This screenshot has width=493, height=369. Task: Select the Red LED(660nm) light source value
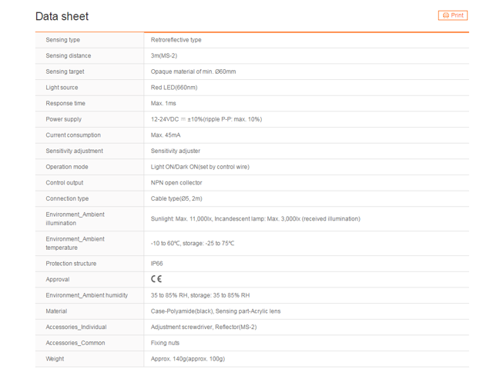(174, 88)
